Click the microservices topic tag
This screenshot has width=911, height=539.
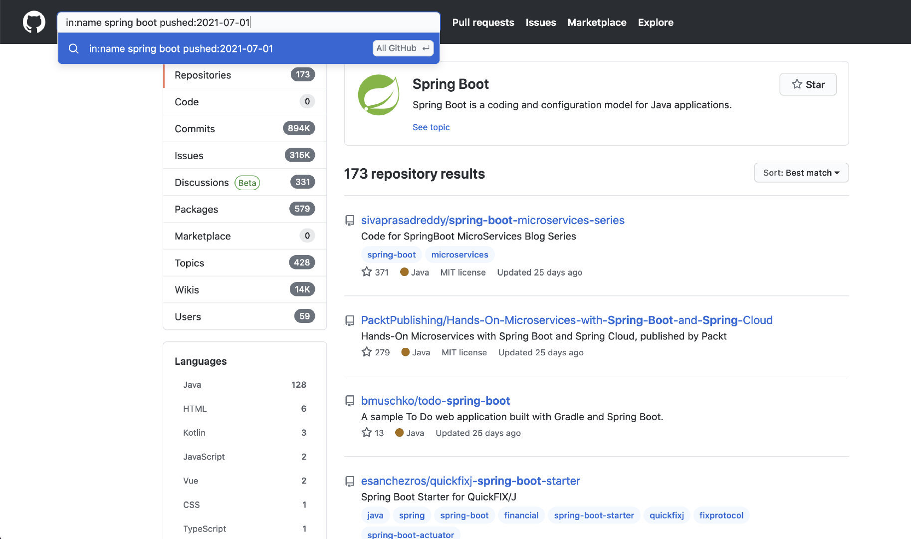coord(459,255)
